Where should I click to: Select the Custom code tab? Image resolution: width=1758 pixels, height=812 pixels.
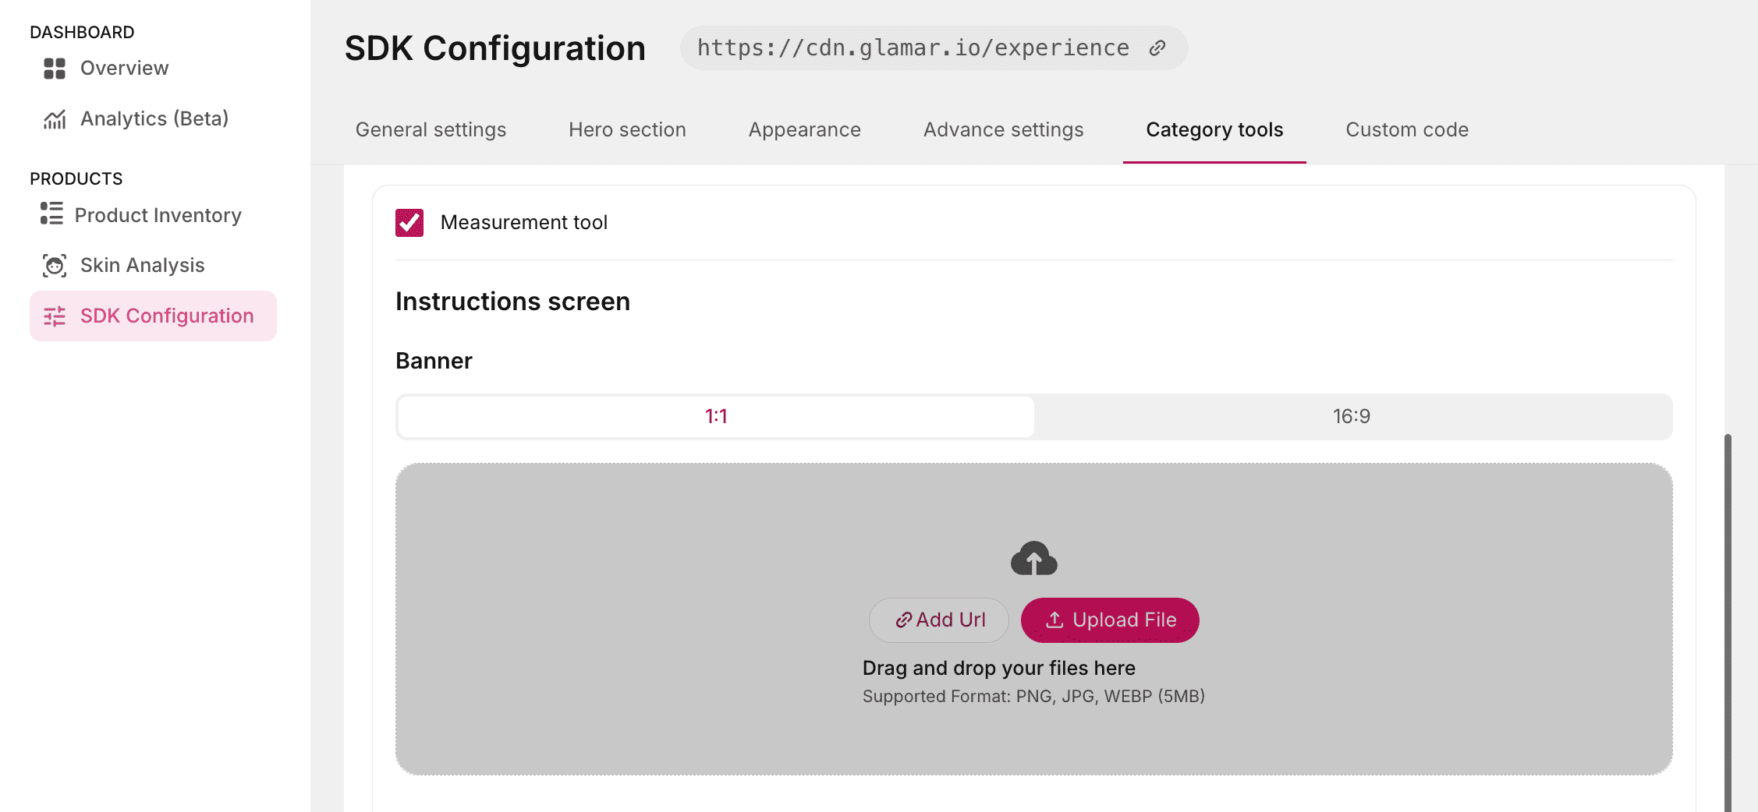pos(1406,130)
